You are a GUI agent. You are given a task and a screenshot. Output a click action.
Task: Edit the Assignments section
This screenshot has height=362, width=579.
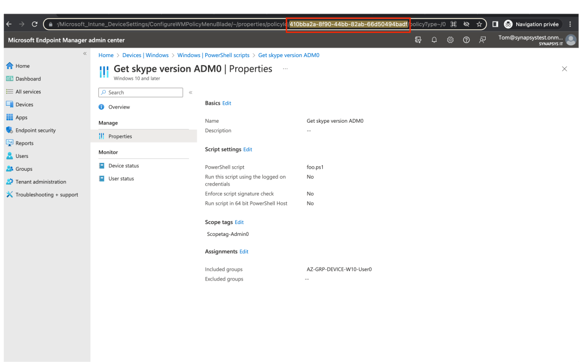244,252
